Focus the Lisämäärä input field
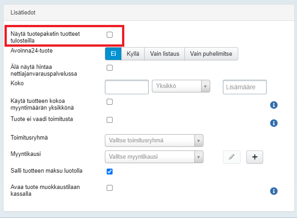The height and width of the screenshot is (218, 297). (x=245, y=87)
